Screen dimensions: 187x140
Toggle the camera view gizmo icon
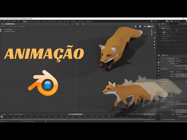pyautogui.click(x=154, y=45)
